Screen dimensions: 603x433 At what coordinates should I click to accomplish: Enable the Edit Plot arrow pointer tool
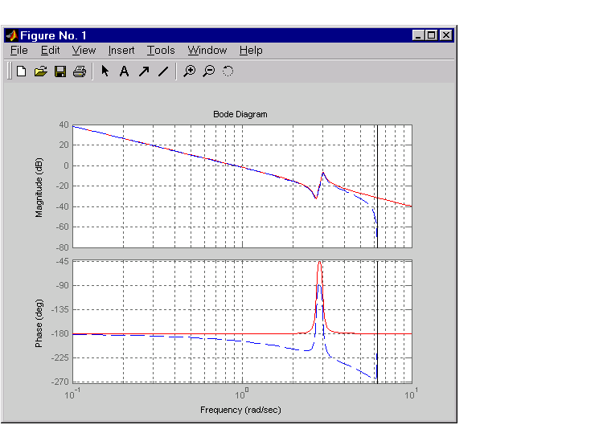[105, 71]
